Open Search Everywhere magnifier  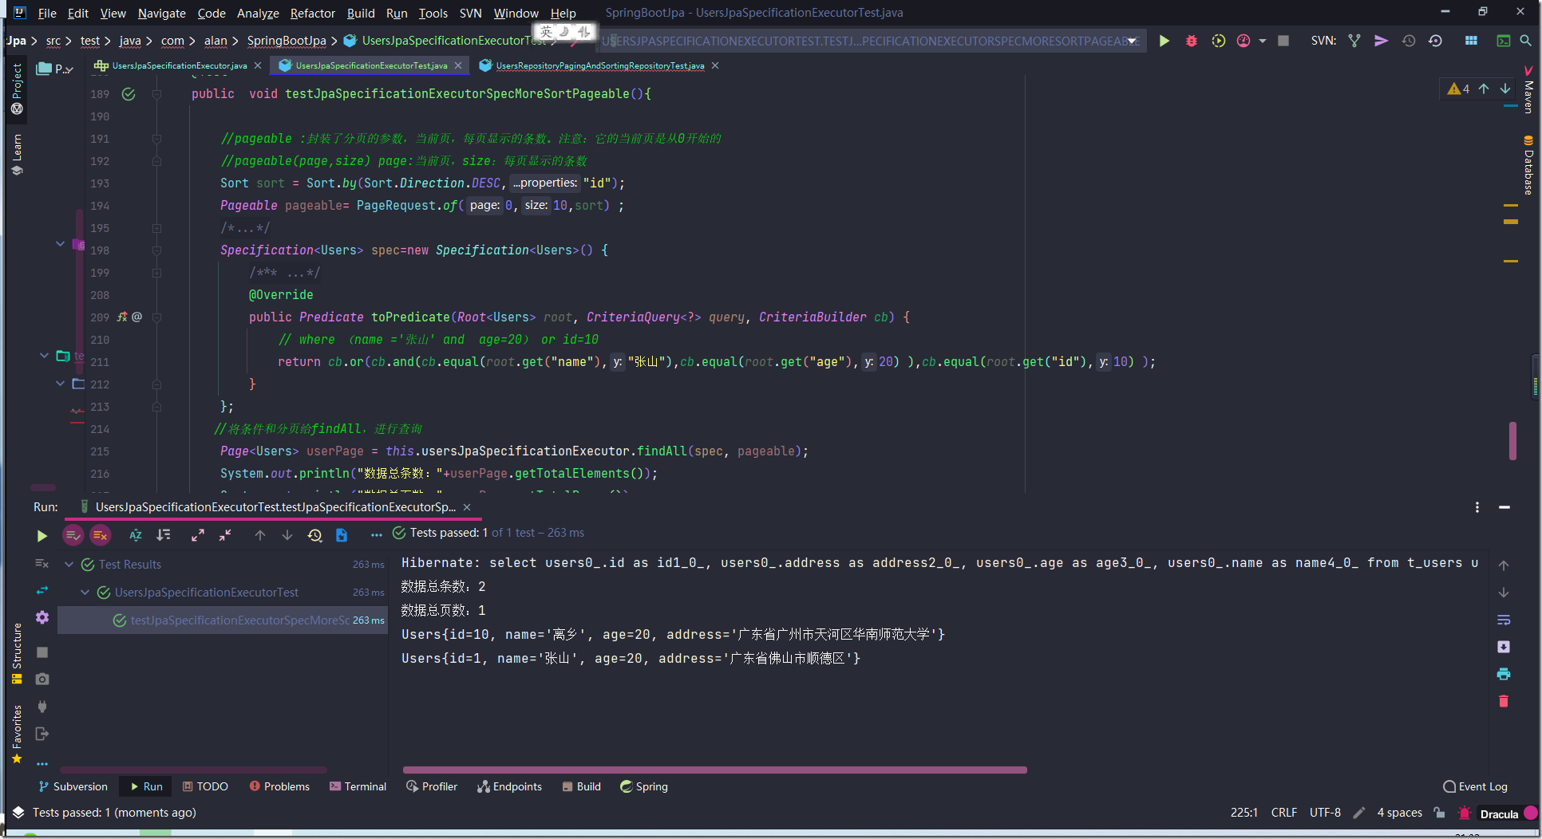(x=1525, y=41)
